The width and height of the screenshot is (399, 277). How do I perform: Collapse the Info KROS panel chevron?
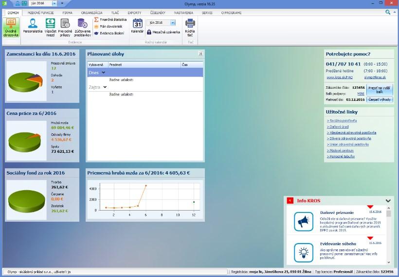pyautogui.click(x=388, y=201)
